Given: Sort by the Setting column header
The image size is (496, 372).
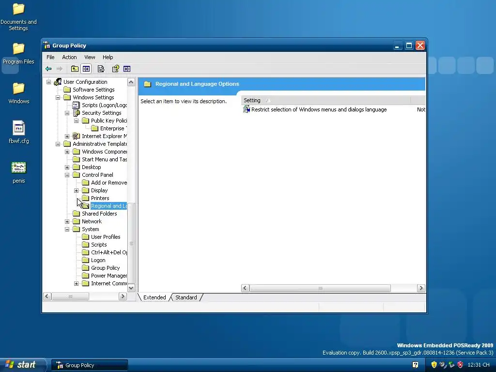Looking at the screenshot, I should 325,100.
